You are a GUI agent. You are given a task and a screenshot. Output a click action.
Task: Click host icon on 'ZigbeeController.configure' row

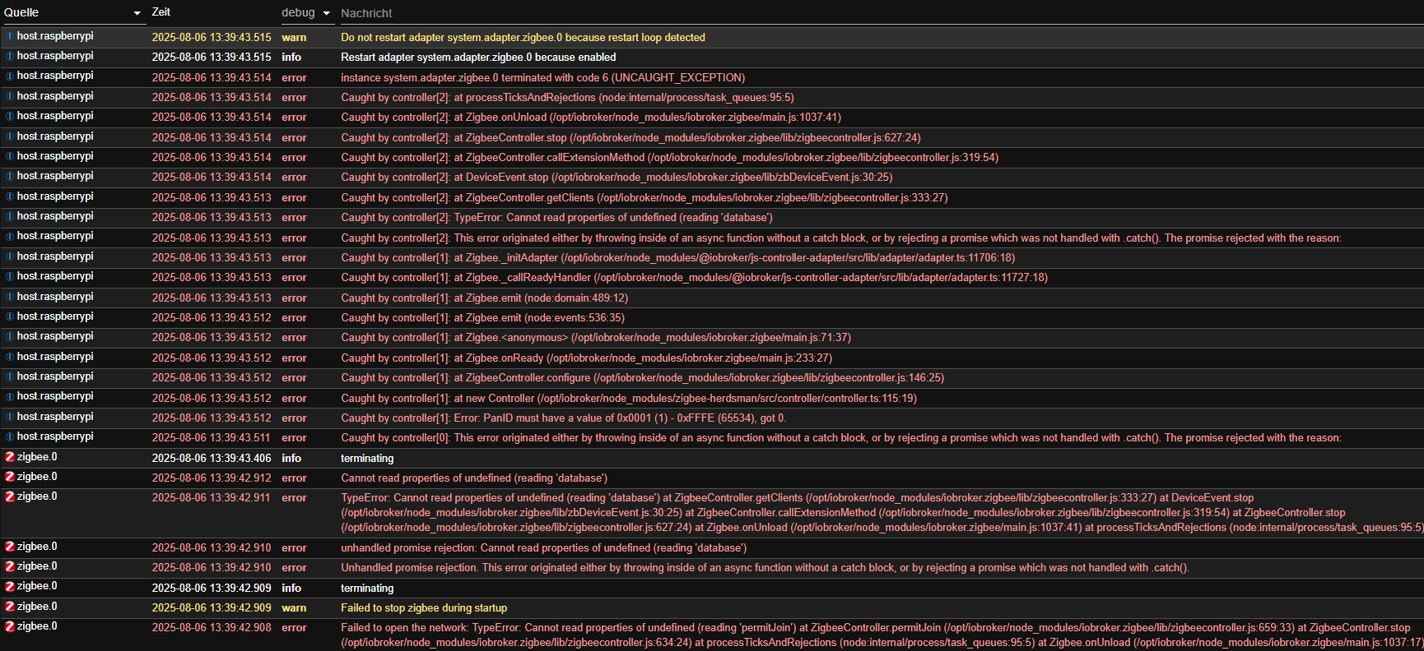coord(10,376)
